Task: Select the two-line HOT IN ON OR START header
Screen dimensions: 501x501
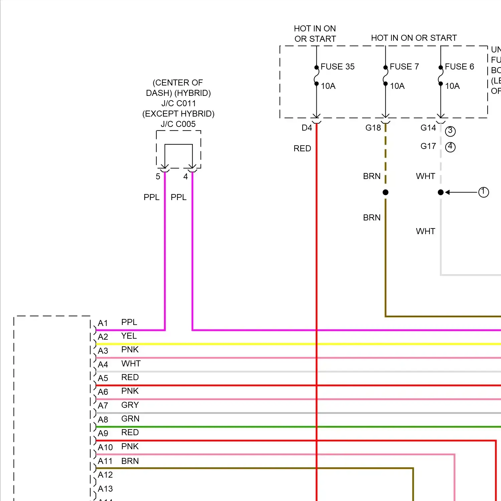Action: 315,34
